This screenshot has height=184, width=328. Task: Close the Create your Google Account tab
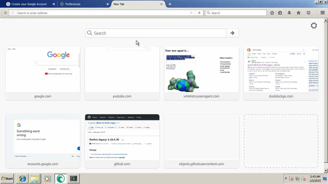(x=54, y=4)
